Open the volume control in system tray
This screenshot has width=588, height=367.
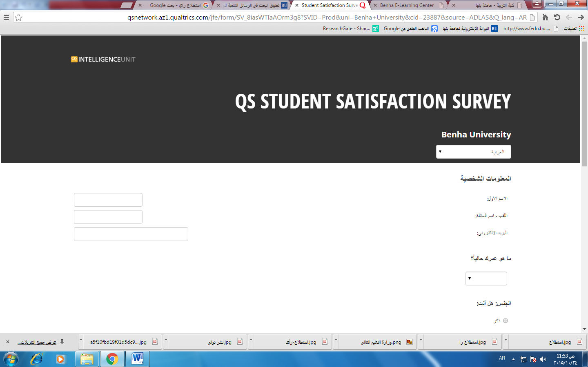pyautogui.click(x=543, y=359)
